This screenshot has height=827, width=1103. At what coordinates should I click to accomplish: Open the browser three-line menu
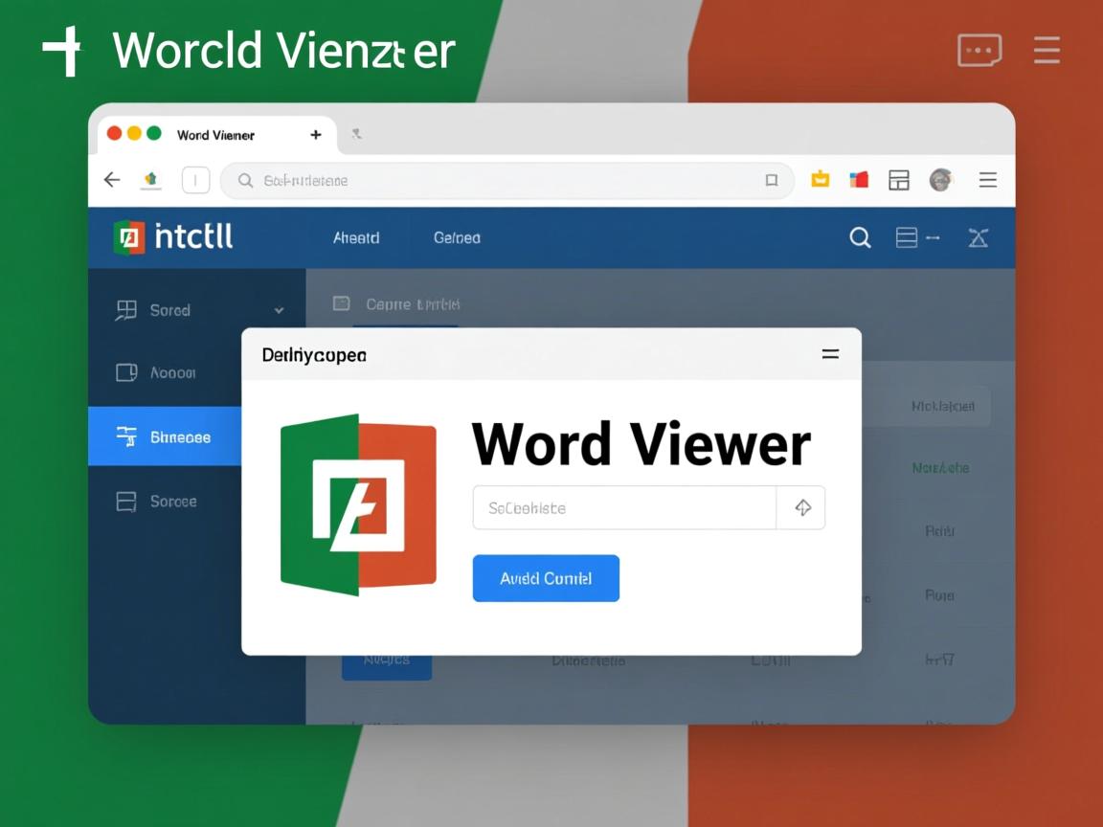[988, 180]
